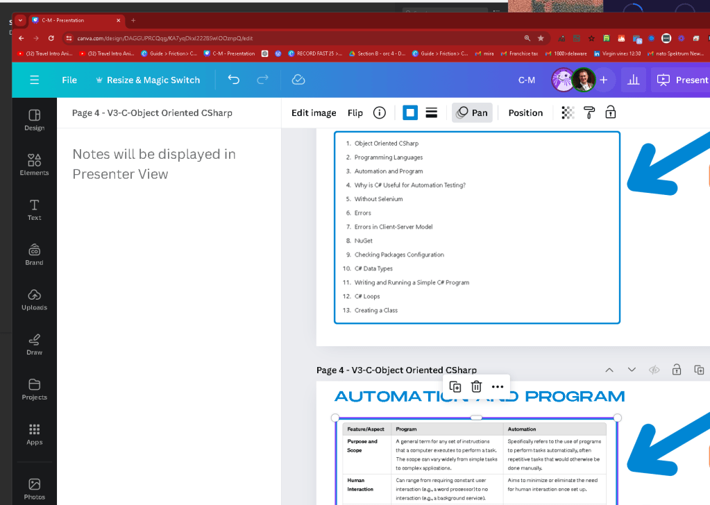Screen dimensions: 710x505
Task: Click the C-M design title
Action: tap(527, 80)
